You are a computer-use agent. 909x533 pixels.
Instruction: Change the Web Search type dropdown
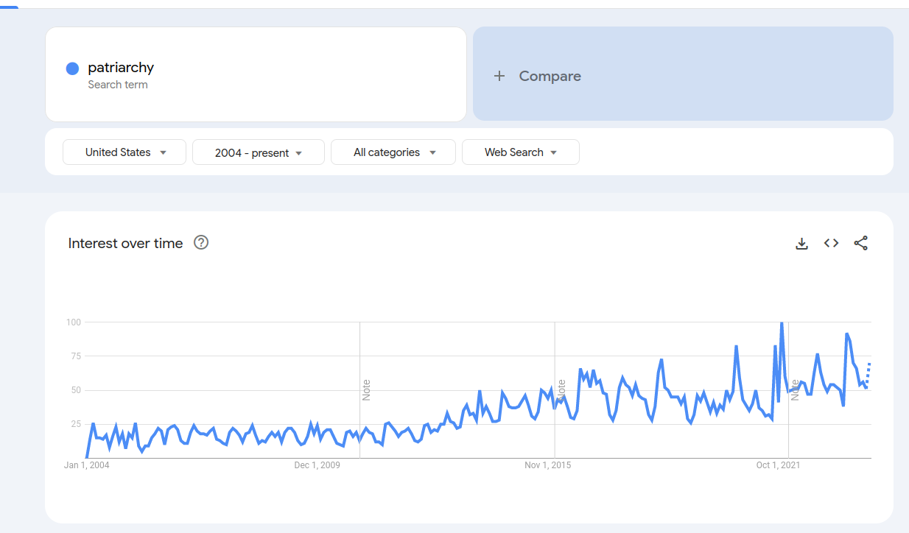[x=521, y=152]
